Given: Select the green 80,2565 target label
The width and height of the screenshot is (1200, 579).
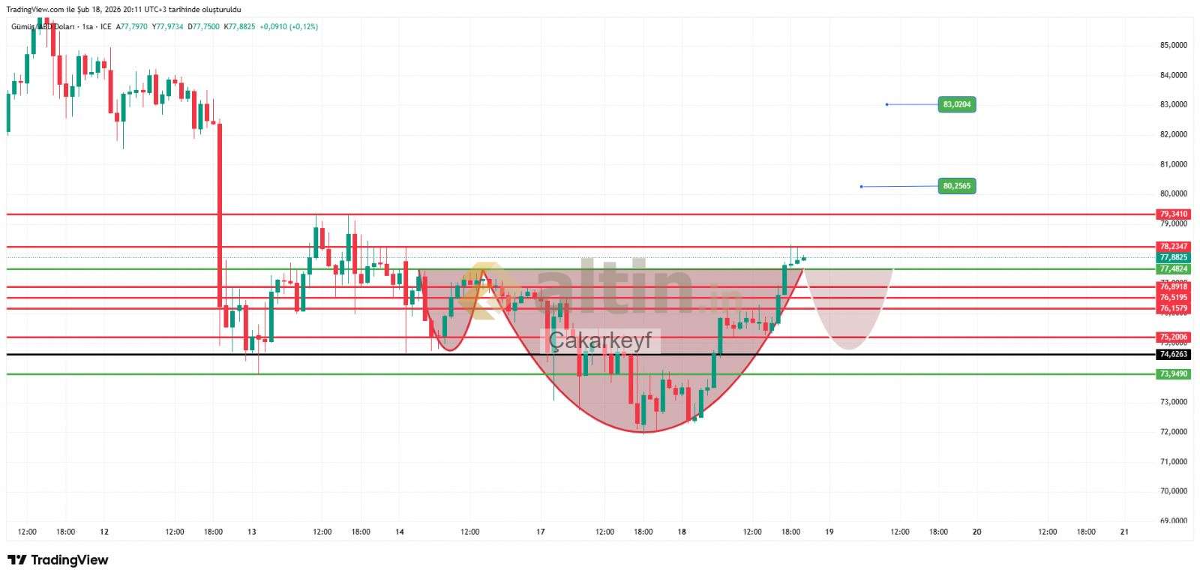Looking at the screenshot, I should (x=957, y=186).
